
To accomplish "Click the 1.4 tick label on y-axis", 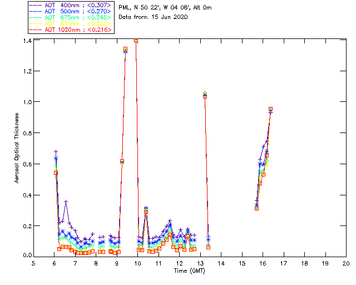I will (x=26, y=41).
